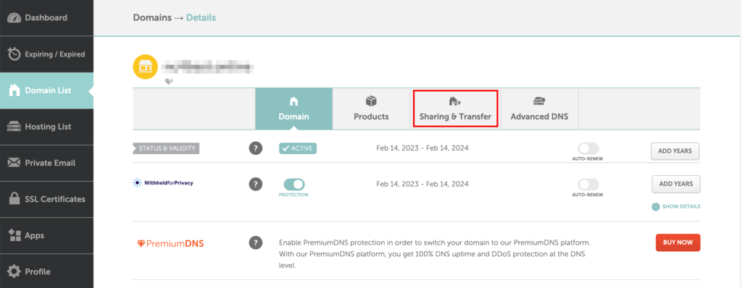Screen dimensions: 742x288
Task: Select the Hosting List server icon
Action: tap(14, 127)
